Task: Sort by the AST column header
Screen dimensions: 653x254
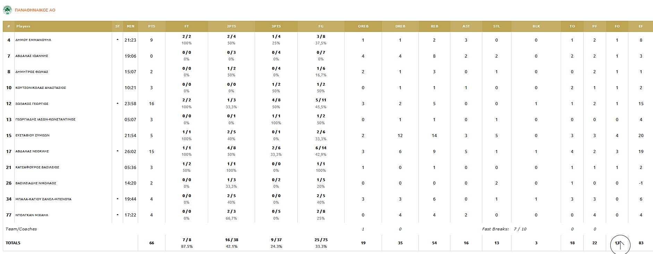Action: (x=466, y=26)
